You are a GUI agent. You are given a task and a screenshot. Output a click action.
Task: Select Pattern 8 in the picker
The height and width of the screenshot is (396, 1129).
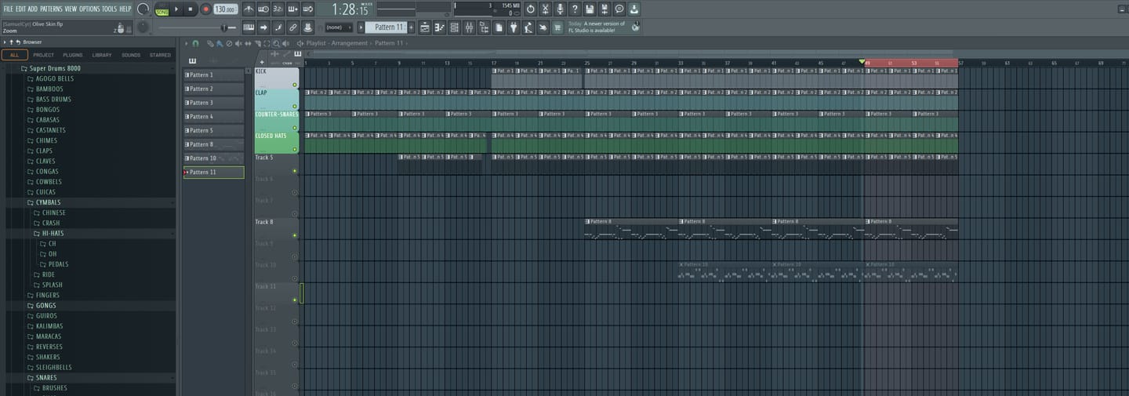coord(214,144)
